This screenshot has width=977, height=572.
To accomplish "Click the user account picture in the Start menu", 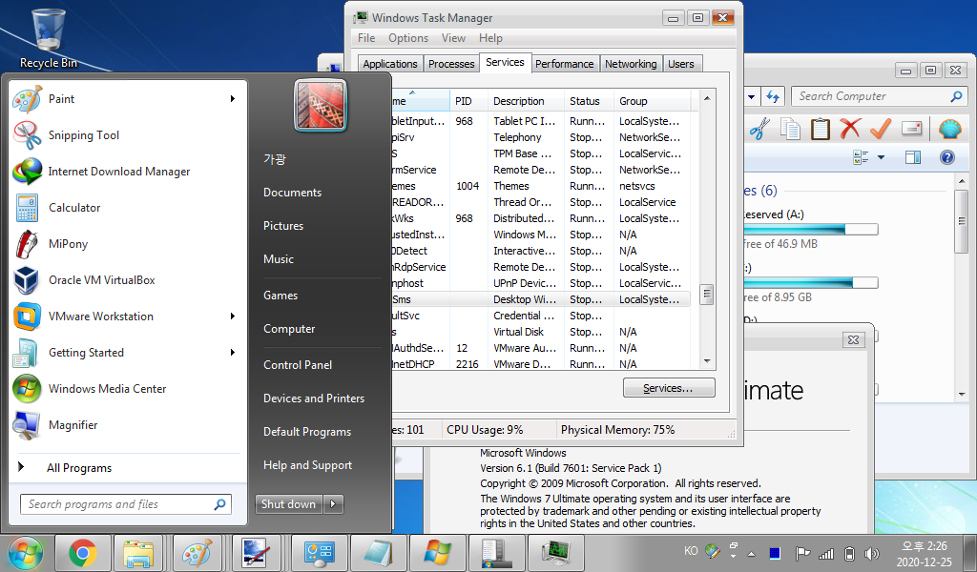I will tap(321, 105).
